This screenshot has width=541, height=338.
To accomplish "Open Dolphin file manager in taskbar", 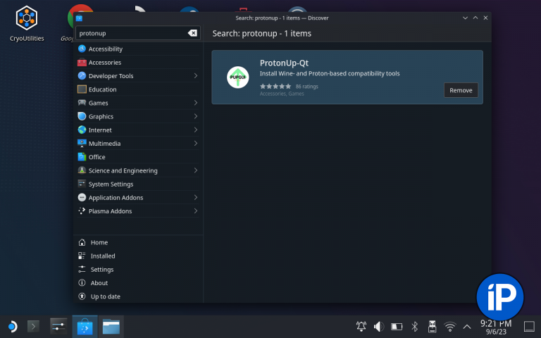I will point(111,327).
